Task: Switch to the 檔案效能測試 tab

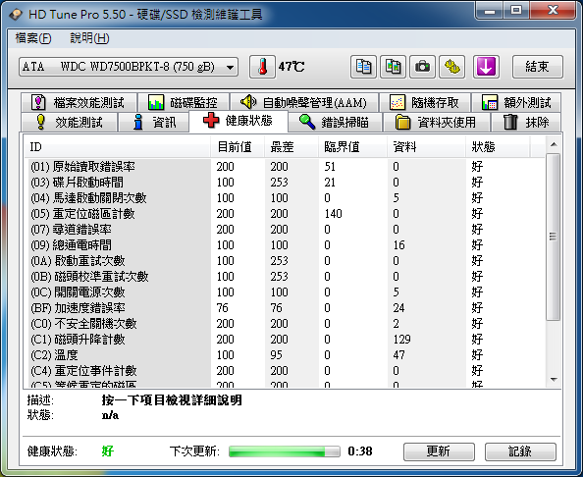Action: coord(79,102)
